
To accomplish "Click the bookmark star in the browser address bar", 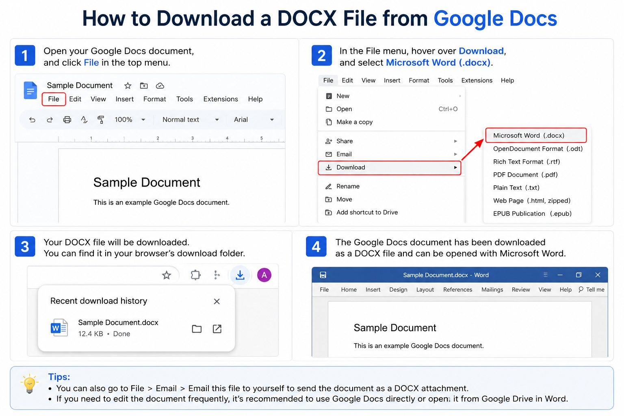I will coord(167,275).
